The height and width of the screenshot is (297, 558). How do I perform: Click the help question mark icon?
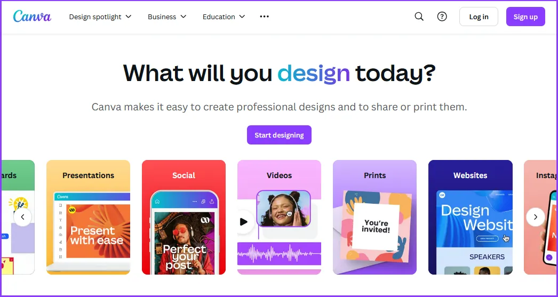click(x=442, y=17)
